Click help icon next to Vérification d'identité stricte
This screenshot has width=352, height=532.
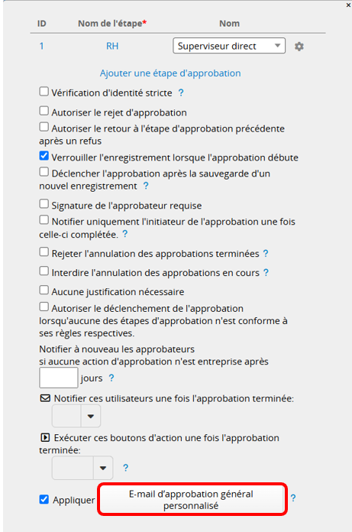tap(181, 92)
